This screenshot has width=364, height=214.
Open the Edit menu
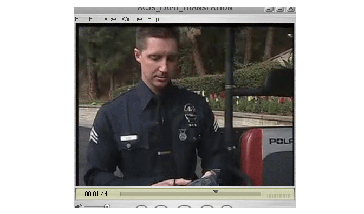94,19
